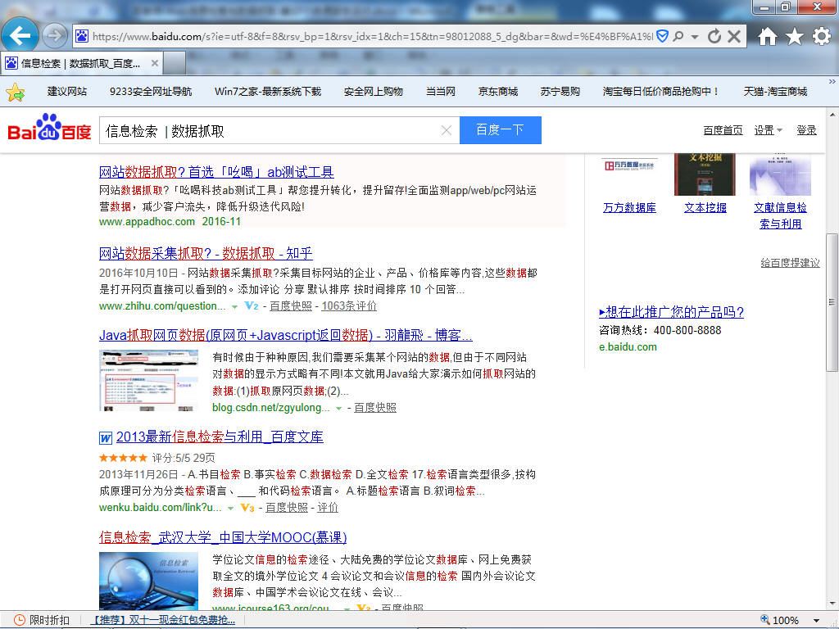
Task: Open the 文献信息检索与利用 sidebar link
Action: pos(780,215)
